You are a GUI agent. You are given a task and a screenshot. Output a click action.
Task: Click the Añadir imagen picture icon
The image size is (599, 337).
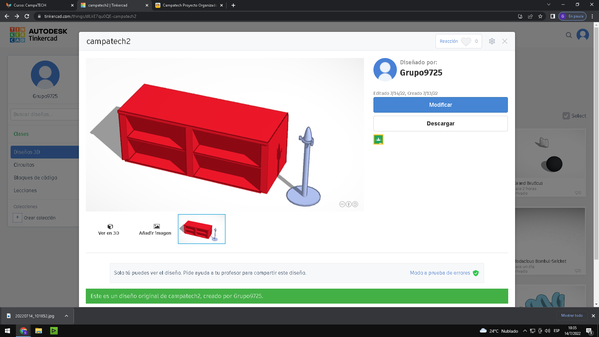(x=157, y=226)
